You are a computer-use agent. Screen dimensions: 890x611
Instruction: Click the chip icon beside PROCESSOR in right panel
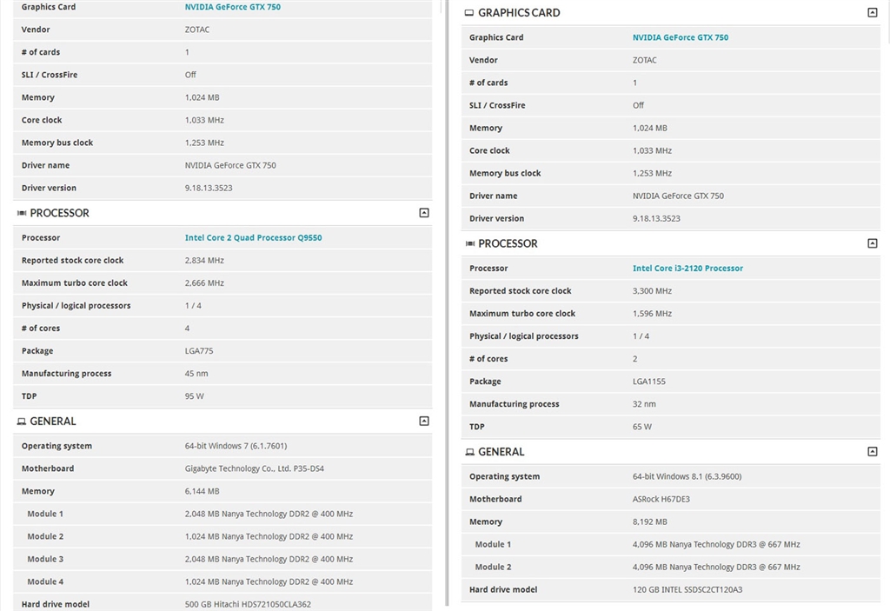470,243
